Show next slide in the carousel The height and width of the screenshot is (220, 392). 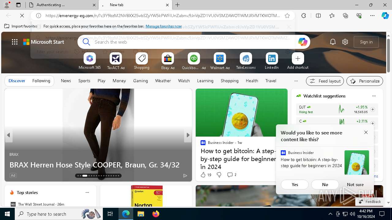click(188, 135)
